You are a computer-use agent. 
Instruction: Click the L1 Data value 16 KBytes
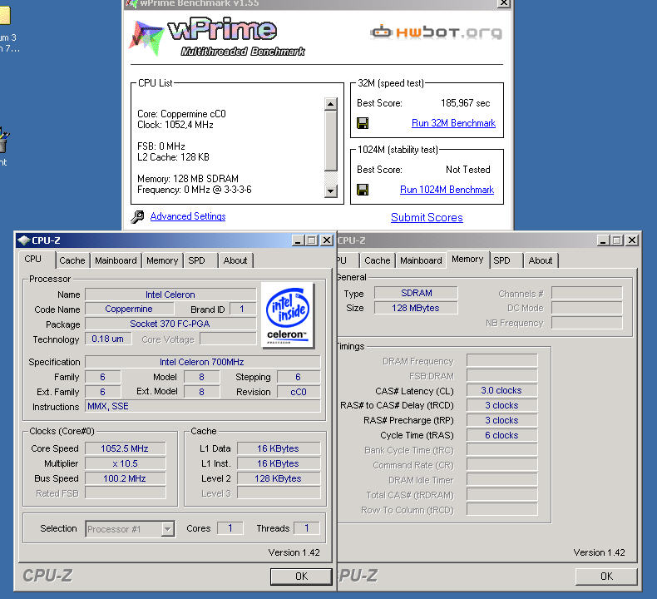coord(279,448)
